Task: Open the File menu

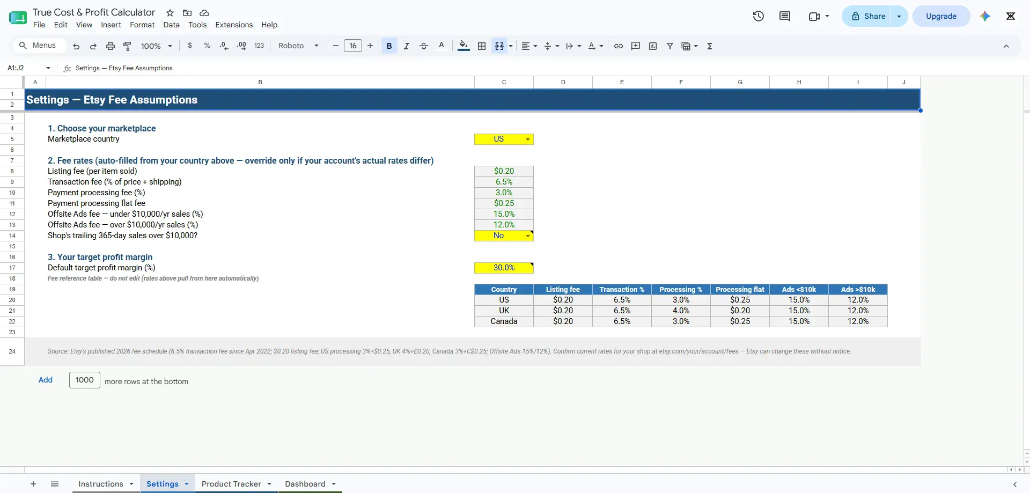Action: point(39,25)
